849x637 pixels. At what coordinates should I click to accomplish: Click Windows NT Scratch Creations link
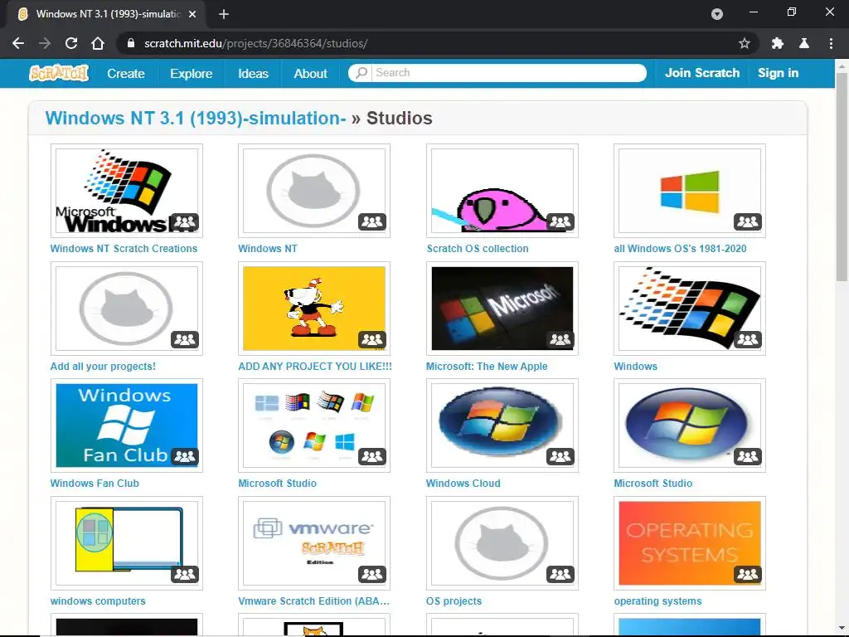tap(124, 249)
